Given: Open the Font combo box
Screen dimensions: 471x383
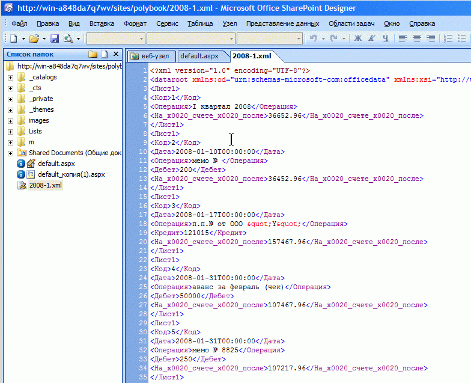Looking at the screenshot, I should coord(191,38).
